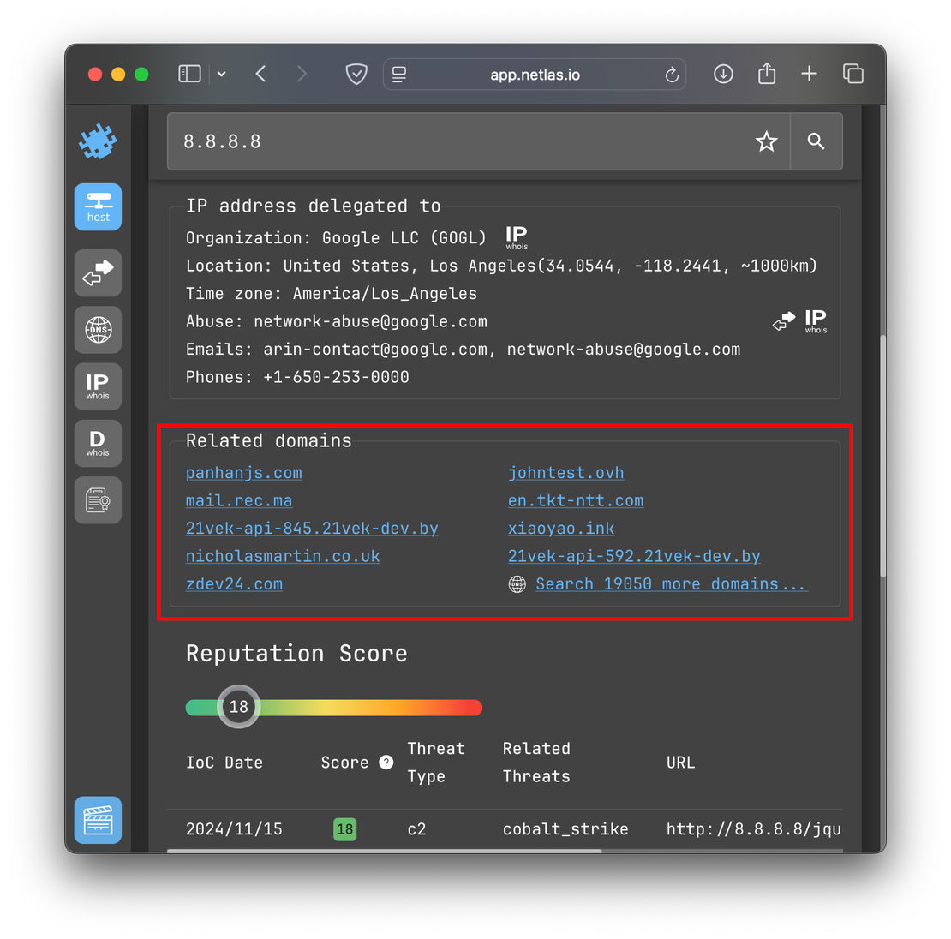The image size is (951, 939).
Task: Open Domain whois tool in sidebar
Action: point(98,443)
